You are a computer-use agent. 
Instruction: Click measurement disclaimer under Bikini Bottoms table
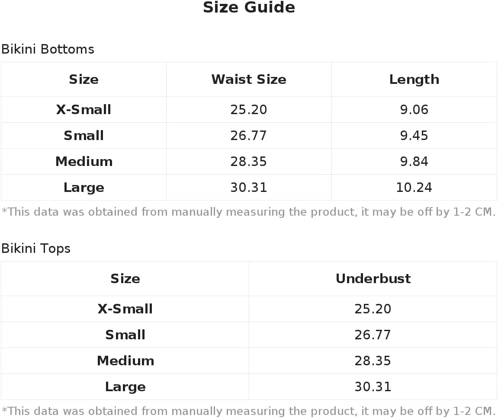click(249, 212)
